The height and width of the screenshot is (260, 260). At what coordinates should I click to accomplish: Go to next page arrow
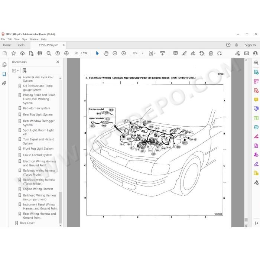(x=66, y=53)
